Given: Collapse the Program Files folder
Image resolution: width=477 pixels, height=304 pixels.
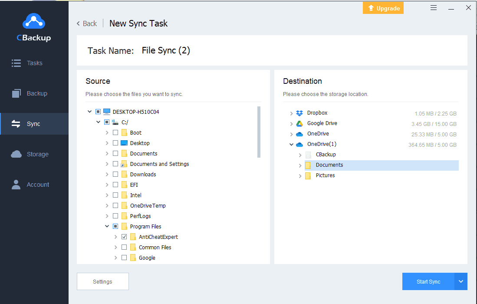Looking at the screenshot, I should pyautogui.click(x=107, y=226).
